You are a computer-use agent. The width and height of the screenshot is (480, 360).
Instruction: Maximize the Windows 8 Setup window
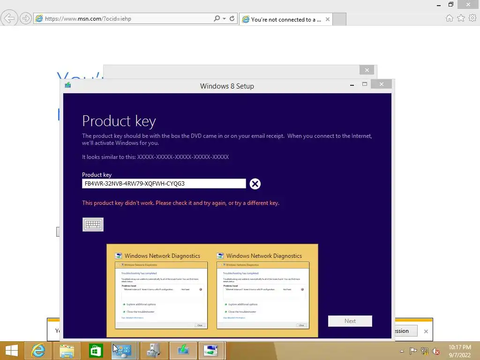365,84
